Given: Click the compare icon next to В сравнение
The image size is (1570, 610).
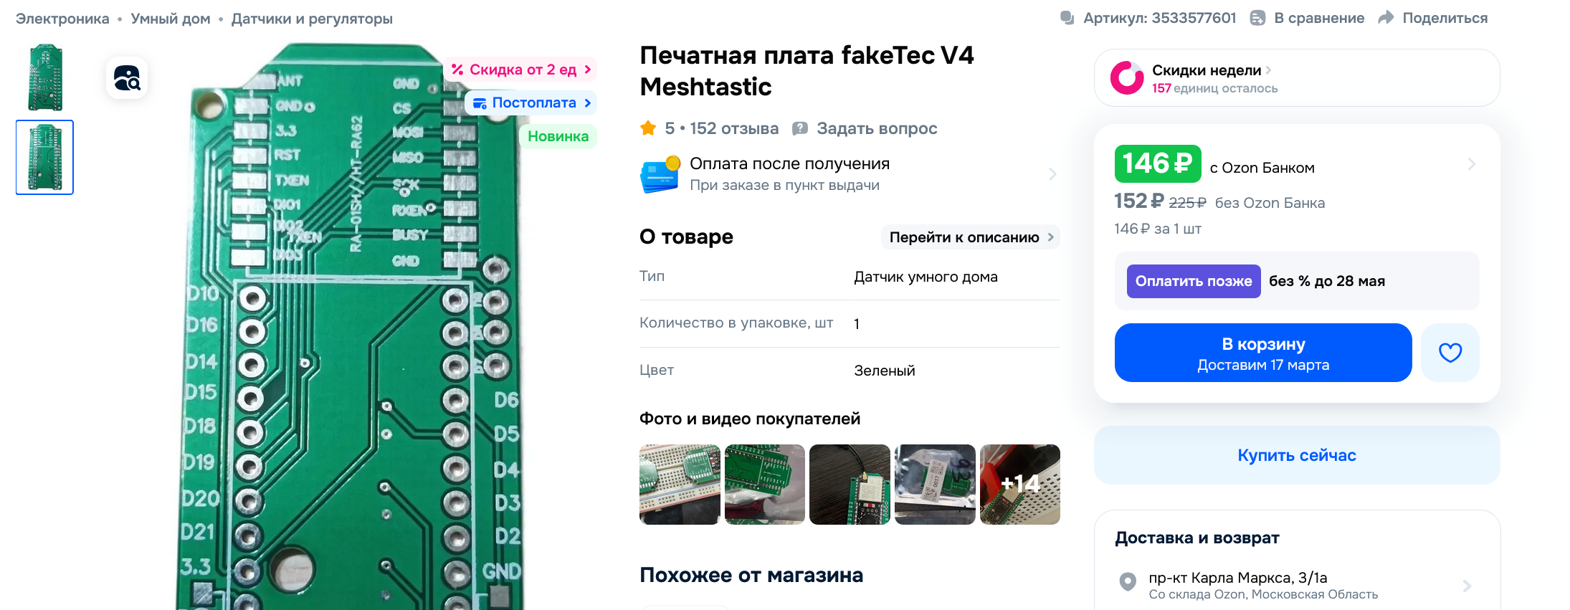Looking at the screenshot, I should 1257,18.
